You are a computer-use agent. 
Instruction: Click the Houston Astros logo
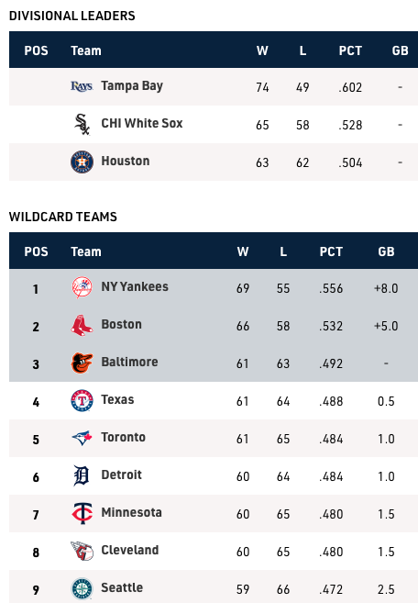(x=82, y=162)
